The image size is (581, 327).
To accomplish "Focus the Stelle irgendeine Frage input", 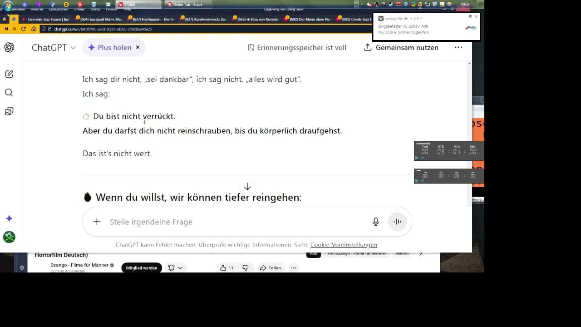I will [x=236, y=222].
